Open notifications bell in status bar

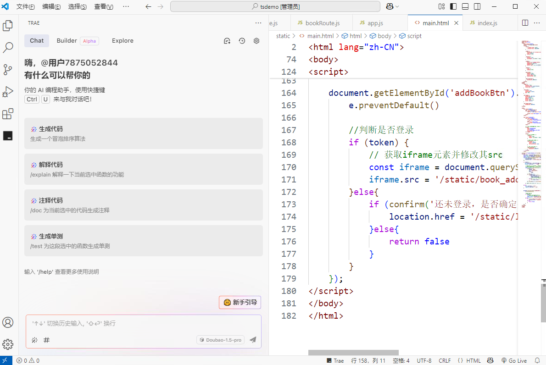click(x=537, y=360)
